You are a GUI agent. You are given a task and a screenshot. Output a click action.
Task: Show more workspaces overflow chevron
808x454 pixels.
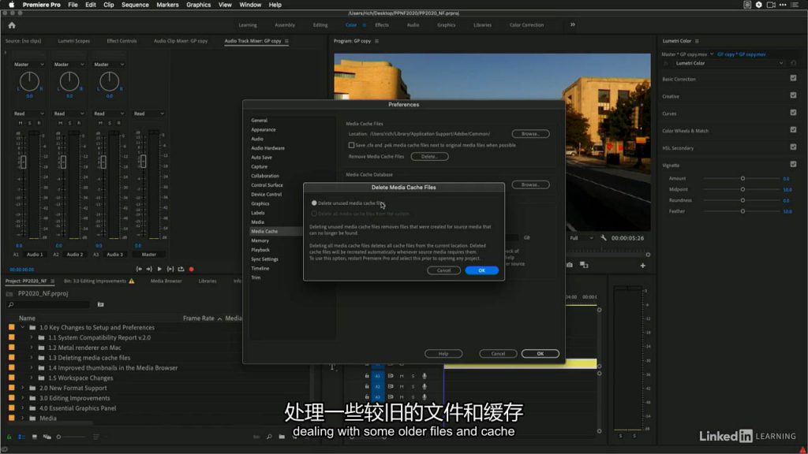pyautogui.click(x=573, y=24)
